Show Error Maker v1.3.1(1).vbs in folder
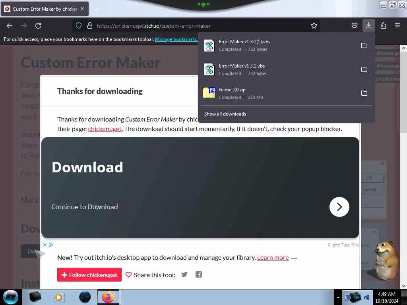This screenshot has width=407, height=305. tap(364, 46)
